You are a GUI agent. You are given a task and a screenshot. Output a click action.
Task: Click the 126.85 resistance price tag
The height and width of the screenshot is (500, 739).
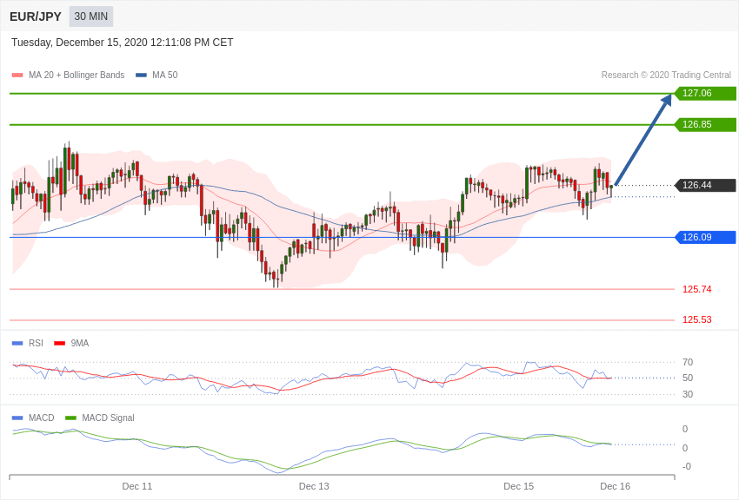tap(705, 125)
